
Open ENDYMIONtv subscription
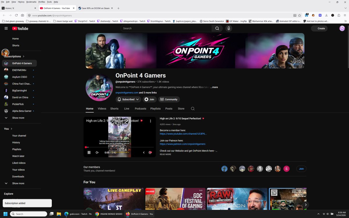(19, 70)
